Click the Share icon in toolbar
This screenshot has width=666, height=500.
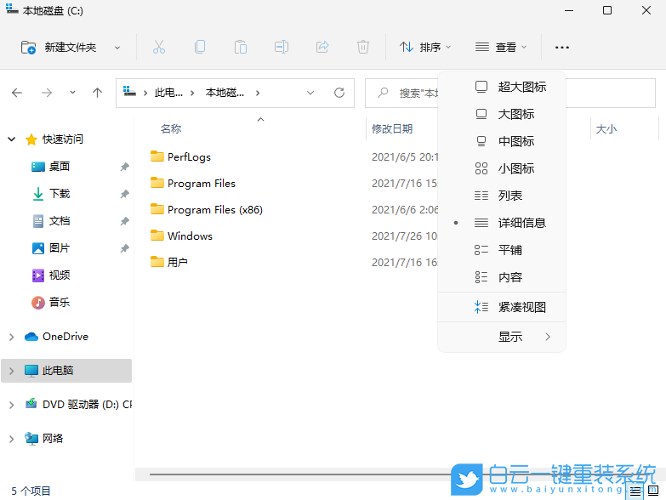point(322,47)
